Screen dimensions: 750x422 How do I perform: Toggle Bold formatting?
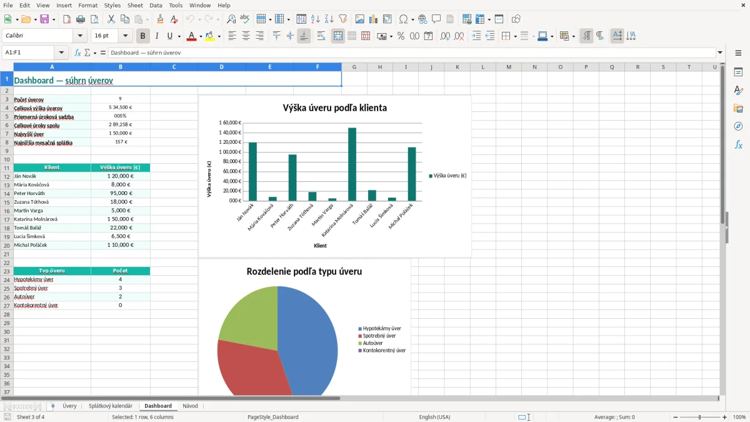point(143,36)
